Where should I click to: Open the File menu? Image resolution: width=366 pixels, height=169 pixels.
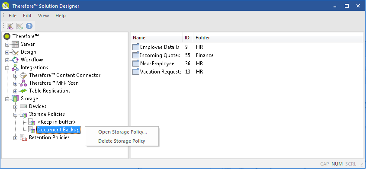13,16
